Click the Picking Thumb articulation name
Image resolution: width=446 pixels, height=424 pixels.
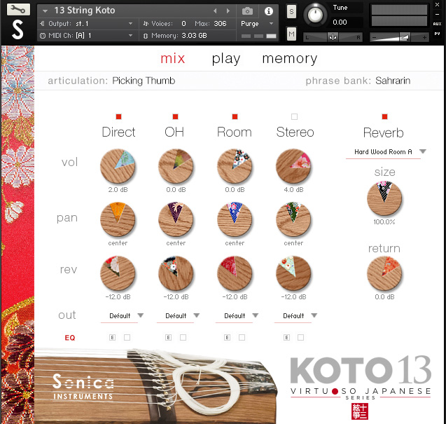144,81
